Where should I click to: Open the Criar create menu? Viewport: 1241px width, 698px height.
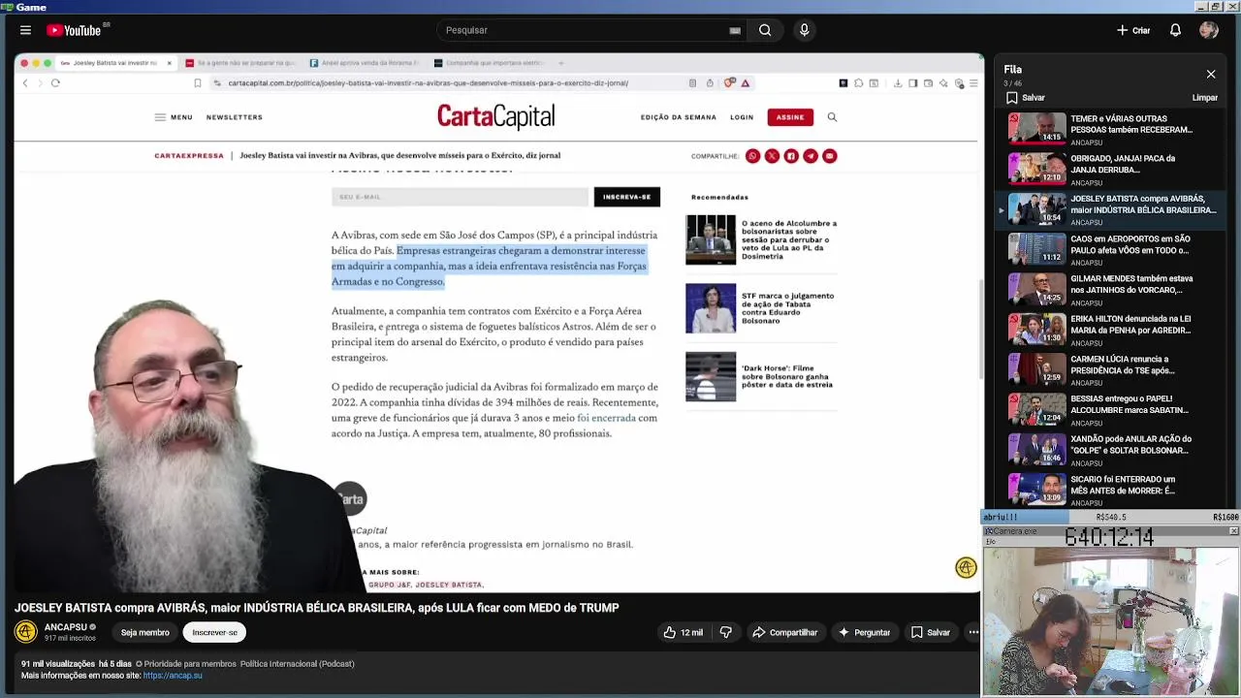click(1132, 30)
